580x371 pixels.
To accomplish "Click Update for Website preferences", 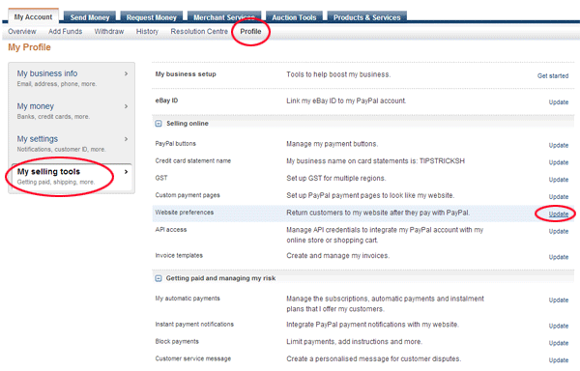I will point(559,214).
